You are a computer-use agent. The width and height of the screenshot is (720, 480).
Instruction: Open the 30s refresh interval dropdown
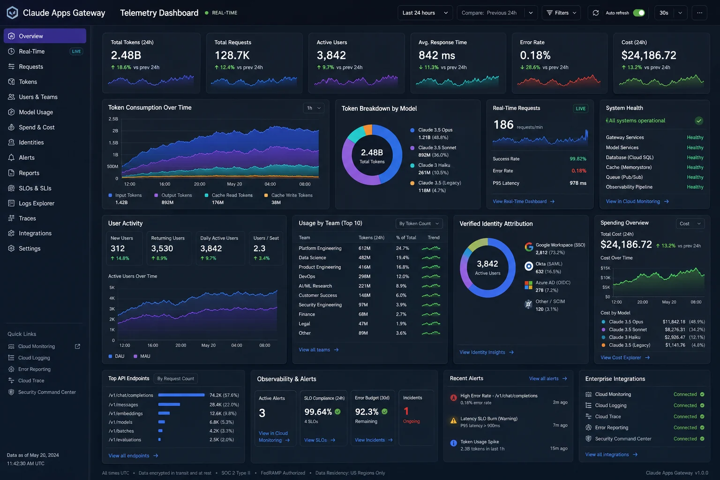tap(671, 13)
